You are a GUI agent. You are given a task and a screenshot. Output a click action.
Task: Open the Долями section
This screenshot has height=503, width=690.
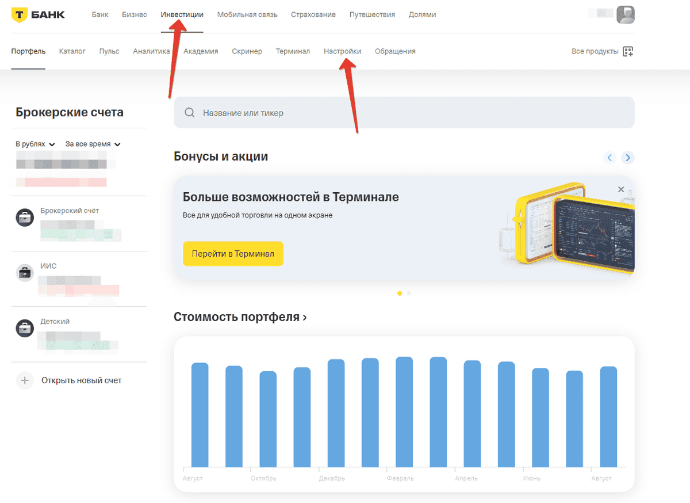tap(422, 14)
